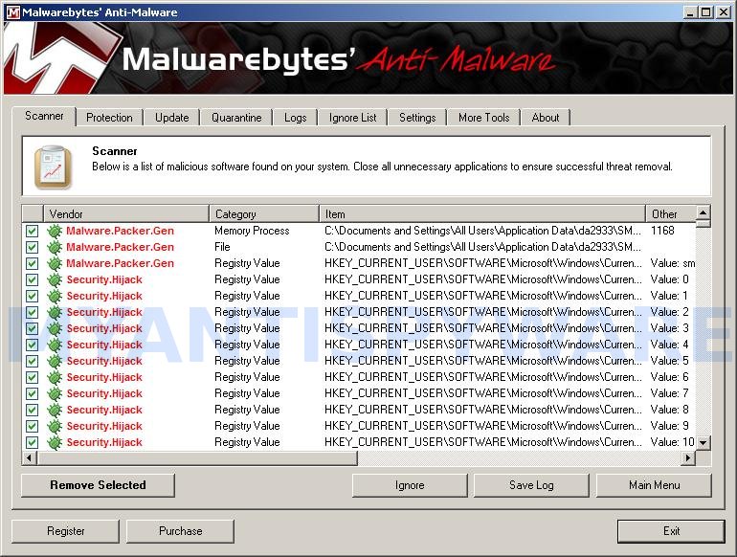Switch to the Logs tab

[295, 118]
